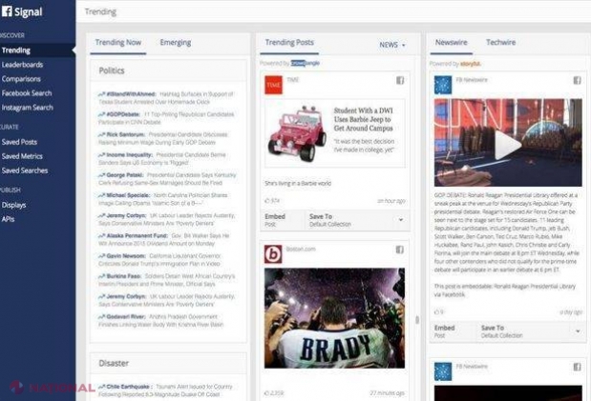This screenshot has height=401, width=591.
Task: Open the Brady jersey photo
Action: pos(335,318)
